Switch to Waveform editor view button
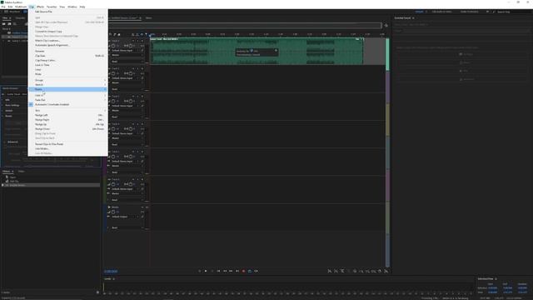Viewport: 533px width, 300px height. coord(13,12)
